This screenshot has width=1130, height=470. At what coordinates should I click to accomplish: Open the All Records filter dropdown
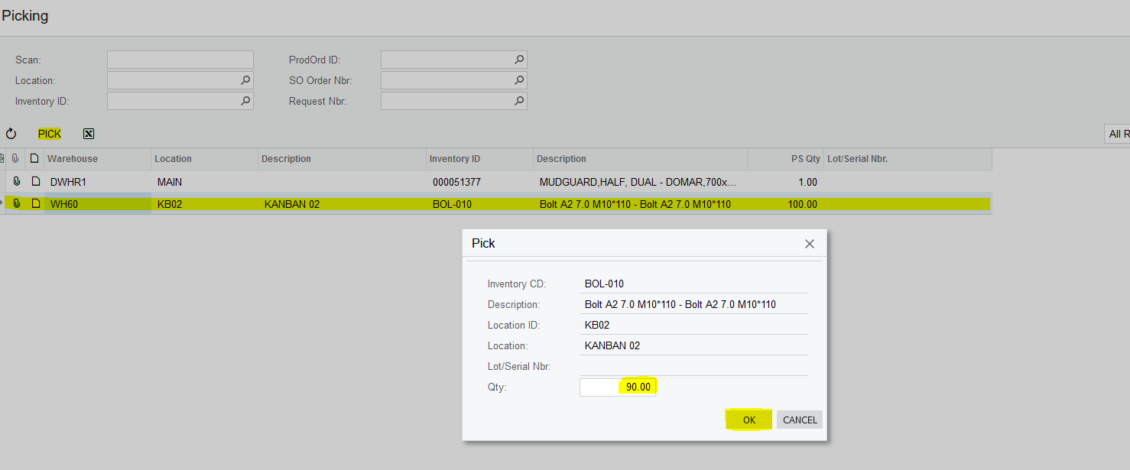point(1118,134)
